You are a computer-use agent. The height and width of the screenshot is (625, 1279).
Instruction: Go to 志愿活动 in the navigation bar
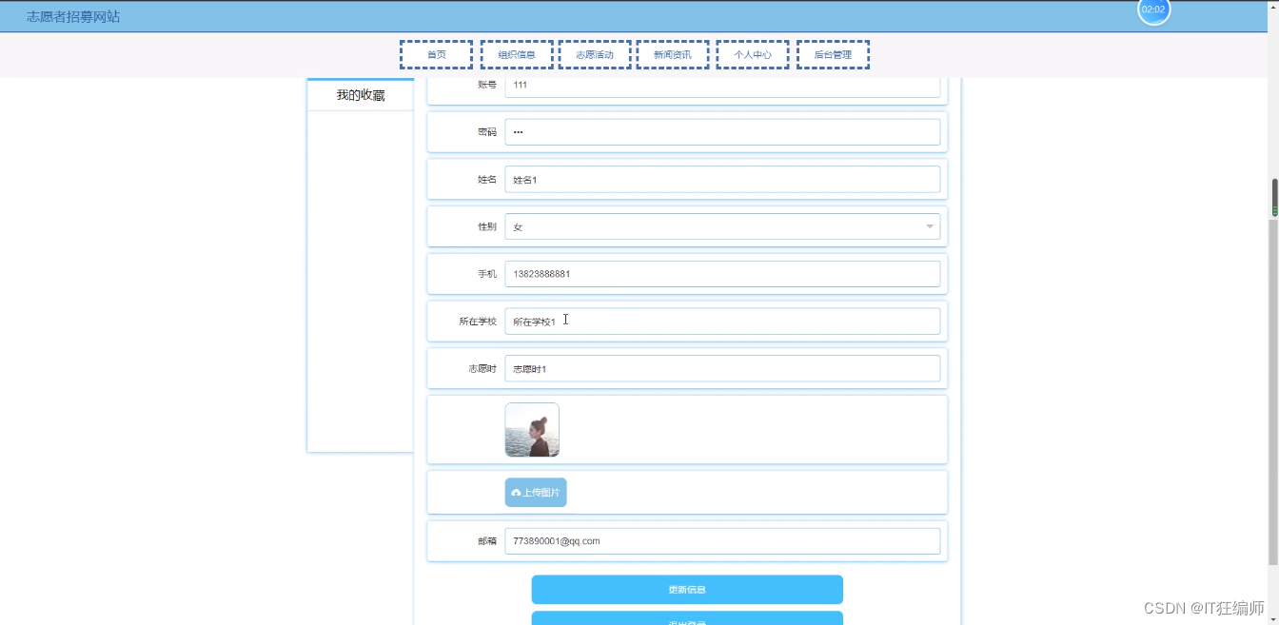595,55
